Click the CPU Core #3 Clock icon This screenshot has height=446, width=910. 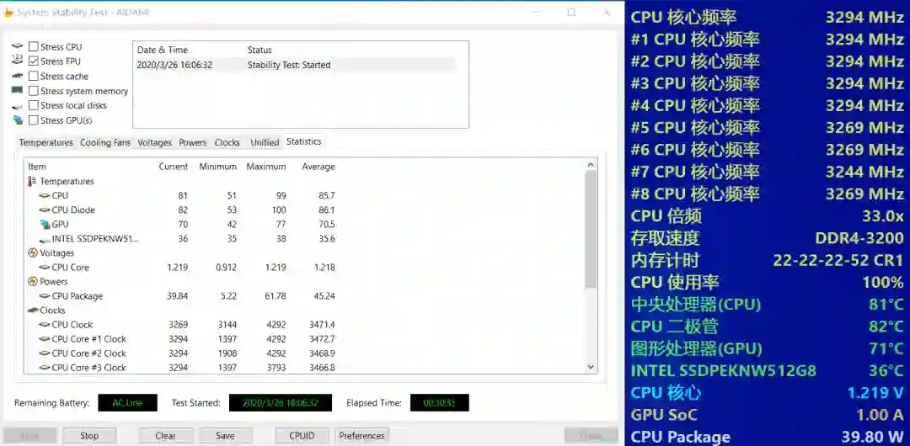click(44, 368)
